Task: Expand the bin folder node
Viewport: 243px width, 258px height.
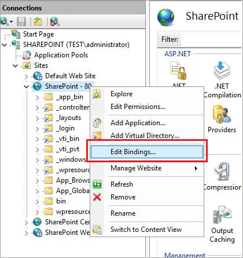Action: coord(38,202)
